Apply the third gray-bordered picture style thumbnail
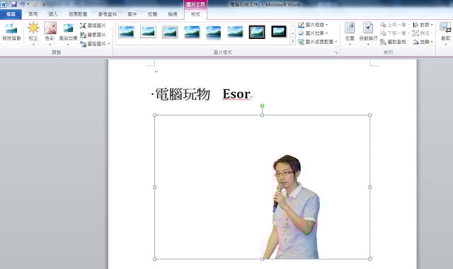453x269 pixels. tap(170, 32)
